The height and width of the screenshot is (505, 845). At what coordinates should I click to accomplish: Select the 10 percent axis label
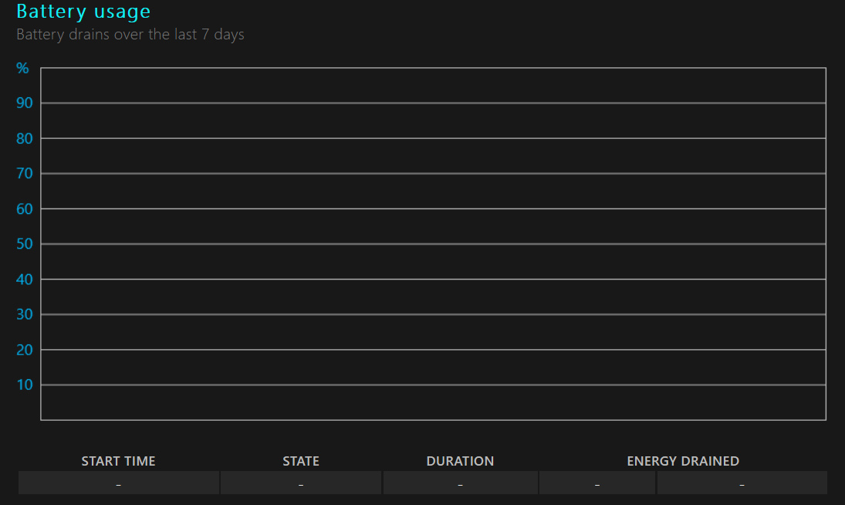click(25, 385)
